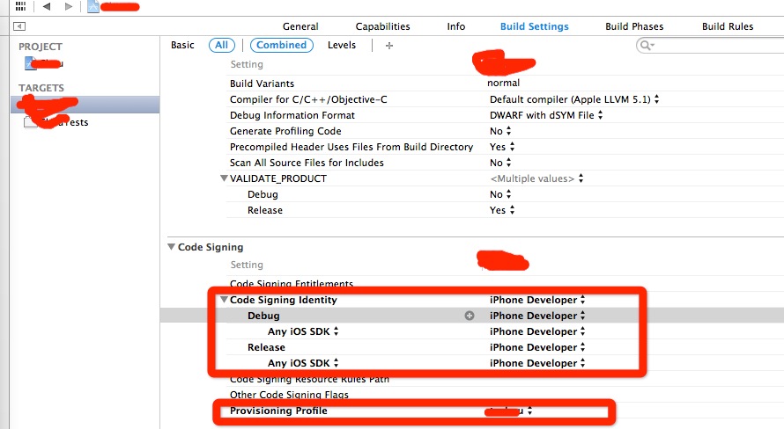
Task: Add a build setting with plus icon
Action: [389, 46]
